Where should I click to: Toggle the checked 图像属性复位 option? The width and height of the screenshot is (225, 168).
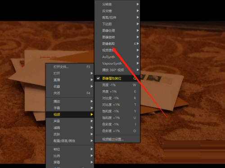pos(117,79)
